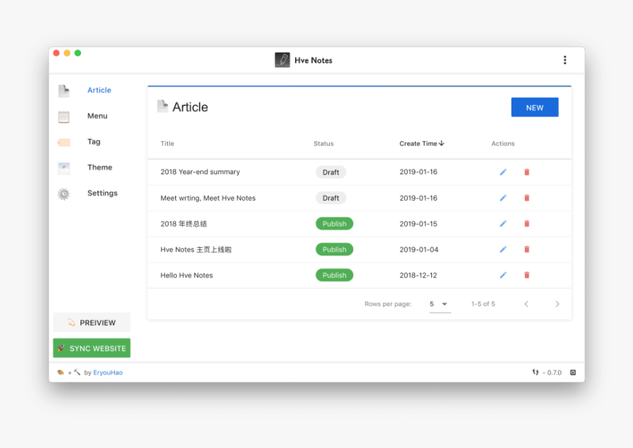Click the rocket icon on SYNC WEBSITE
633x448 pixels.
point(61,348)
